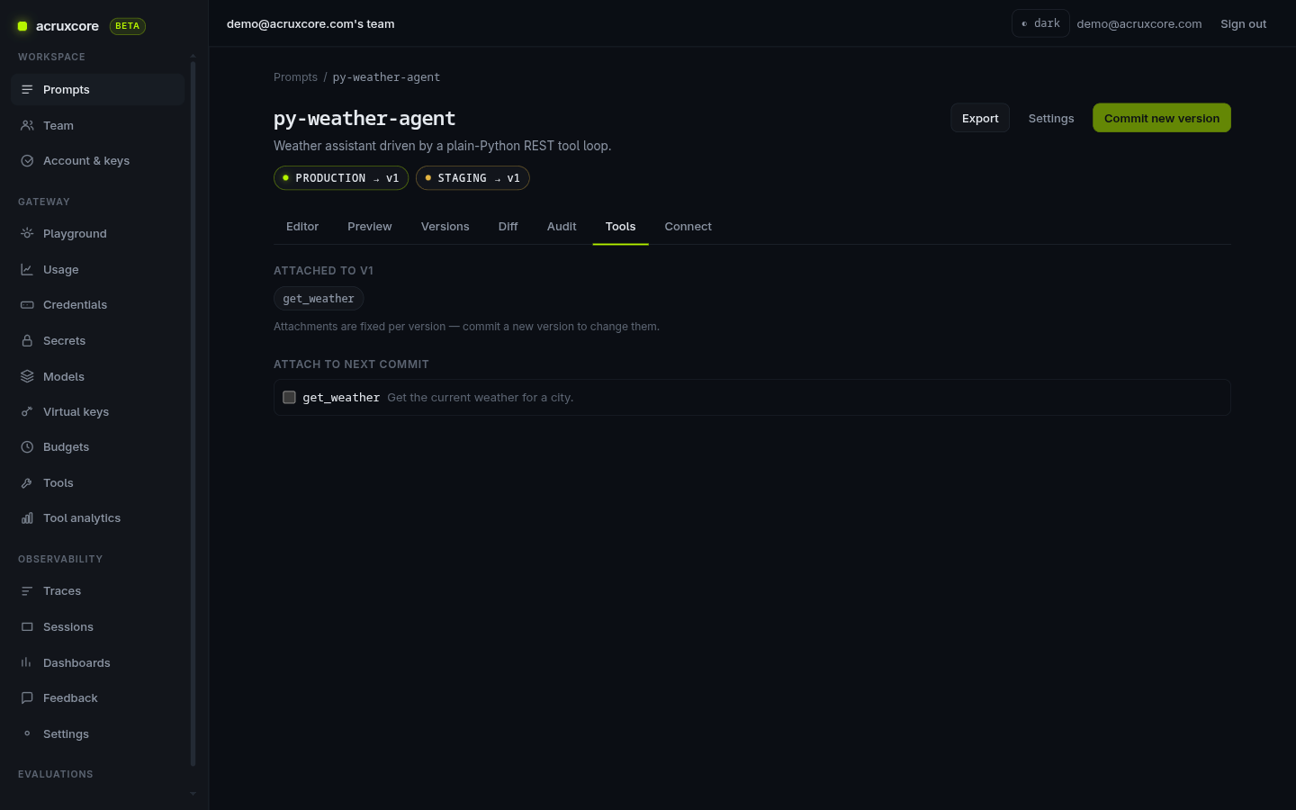Open the Traces icon in sidebar
The width and height of the screenshot is (1296, 810).
click(27, 590)
